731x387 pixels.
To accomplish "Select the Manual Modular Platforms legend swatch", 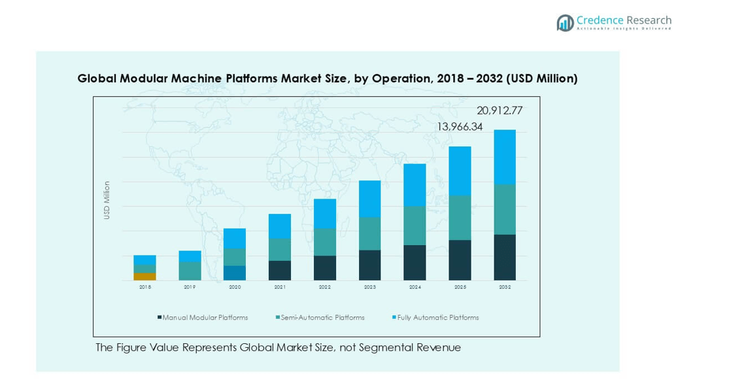I will click(159, 318).
